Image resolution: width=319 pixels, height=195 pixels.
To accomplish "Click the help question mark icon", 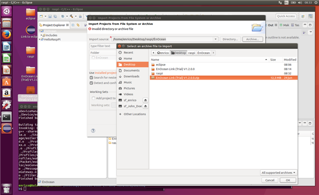I will click(x=93, y=131).
